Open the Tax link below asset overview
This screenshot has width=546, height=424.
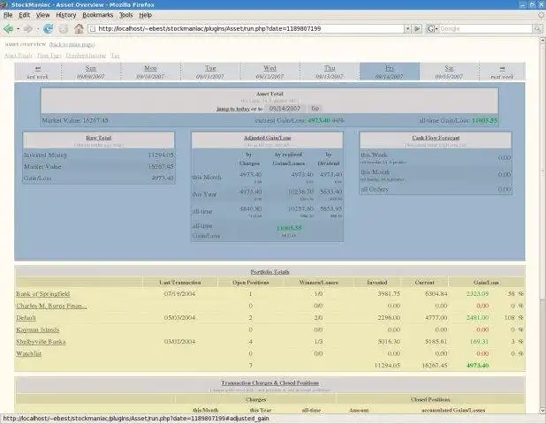pos(115,56)
